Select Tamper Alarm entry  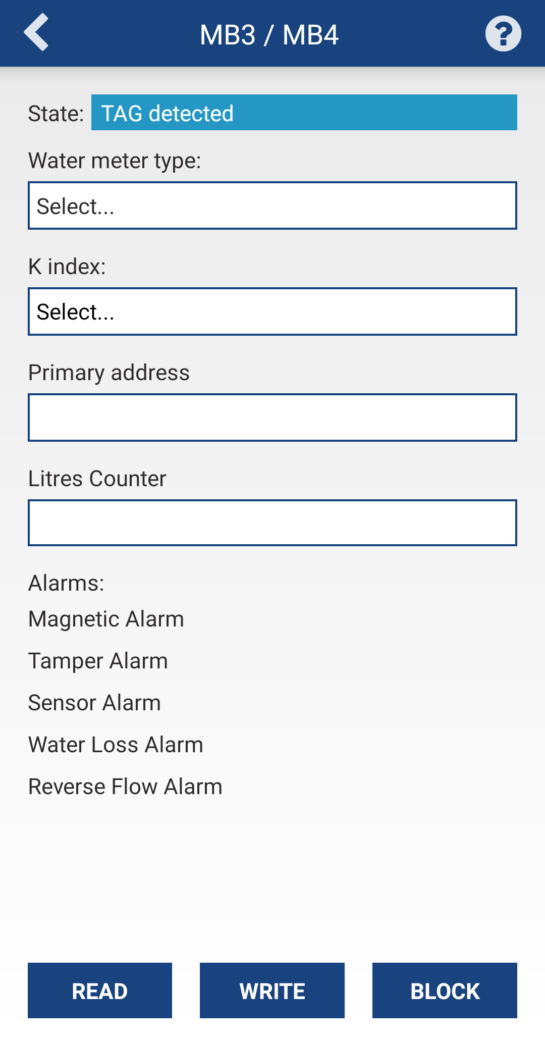98,661
